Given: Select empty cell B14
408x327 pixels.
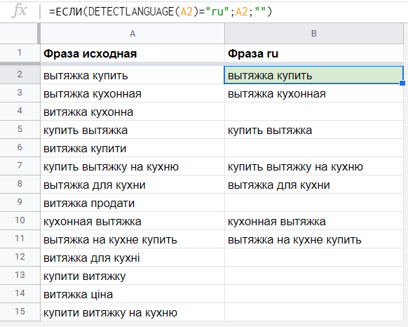Looking at the screenshot, I should coord(314,293).
